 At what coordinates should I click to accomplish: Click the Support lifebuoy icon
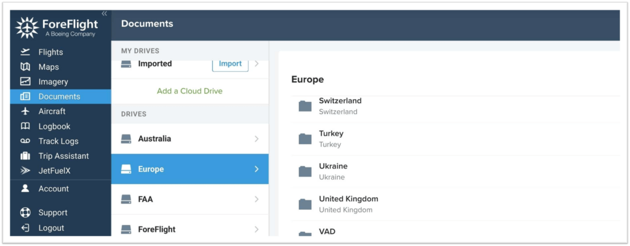25,213
